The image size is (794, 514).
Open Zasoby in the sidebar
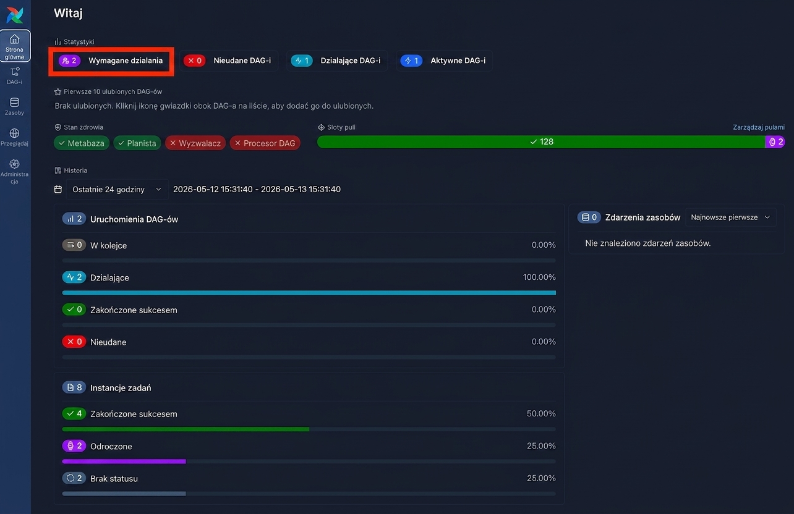pyautogui.click(x=15, y=107)
